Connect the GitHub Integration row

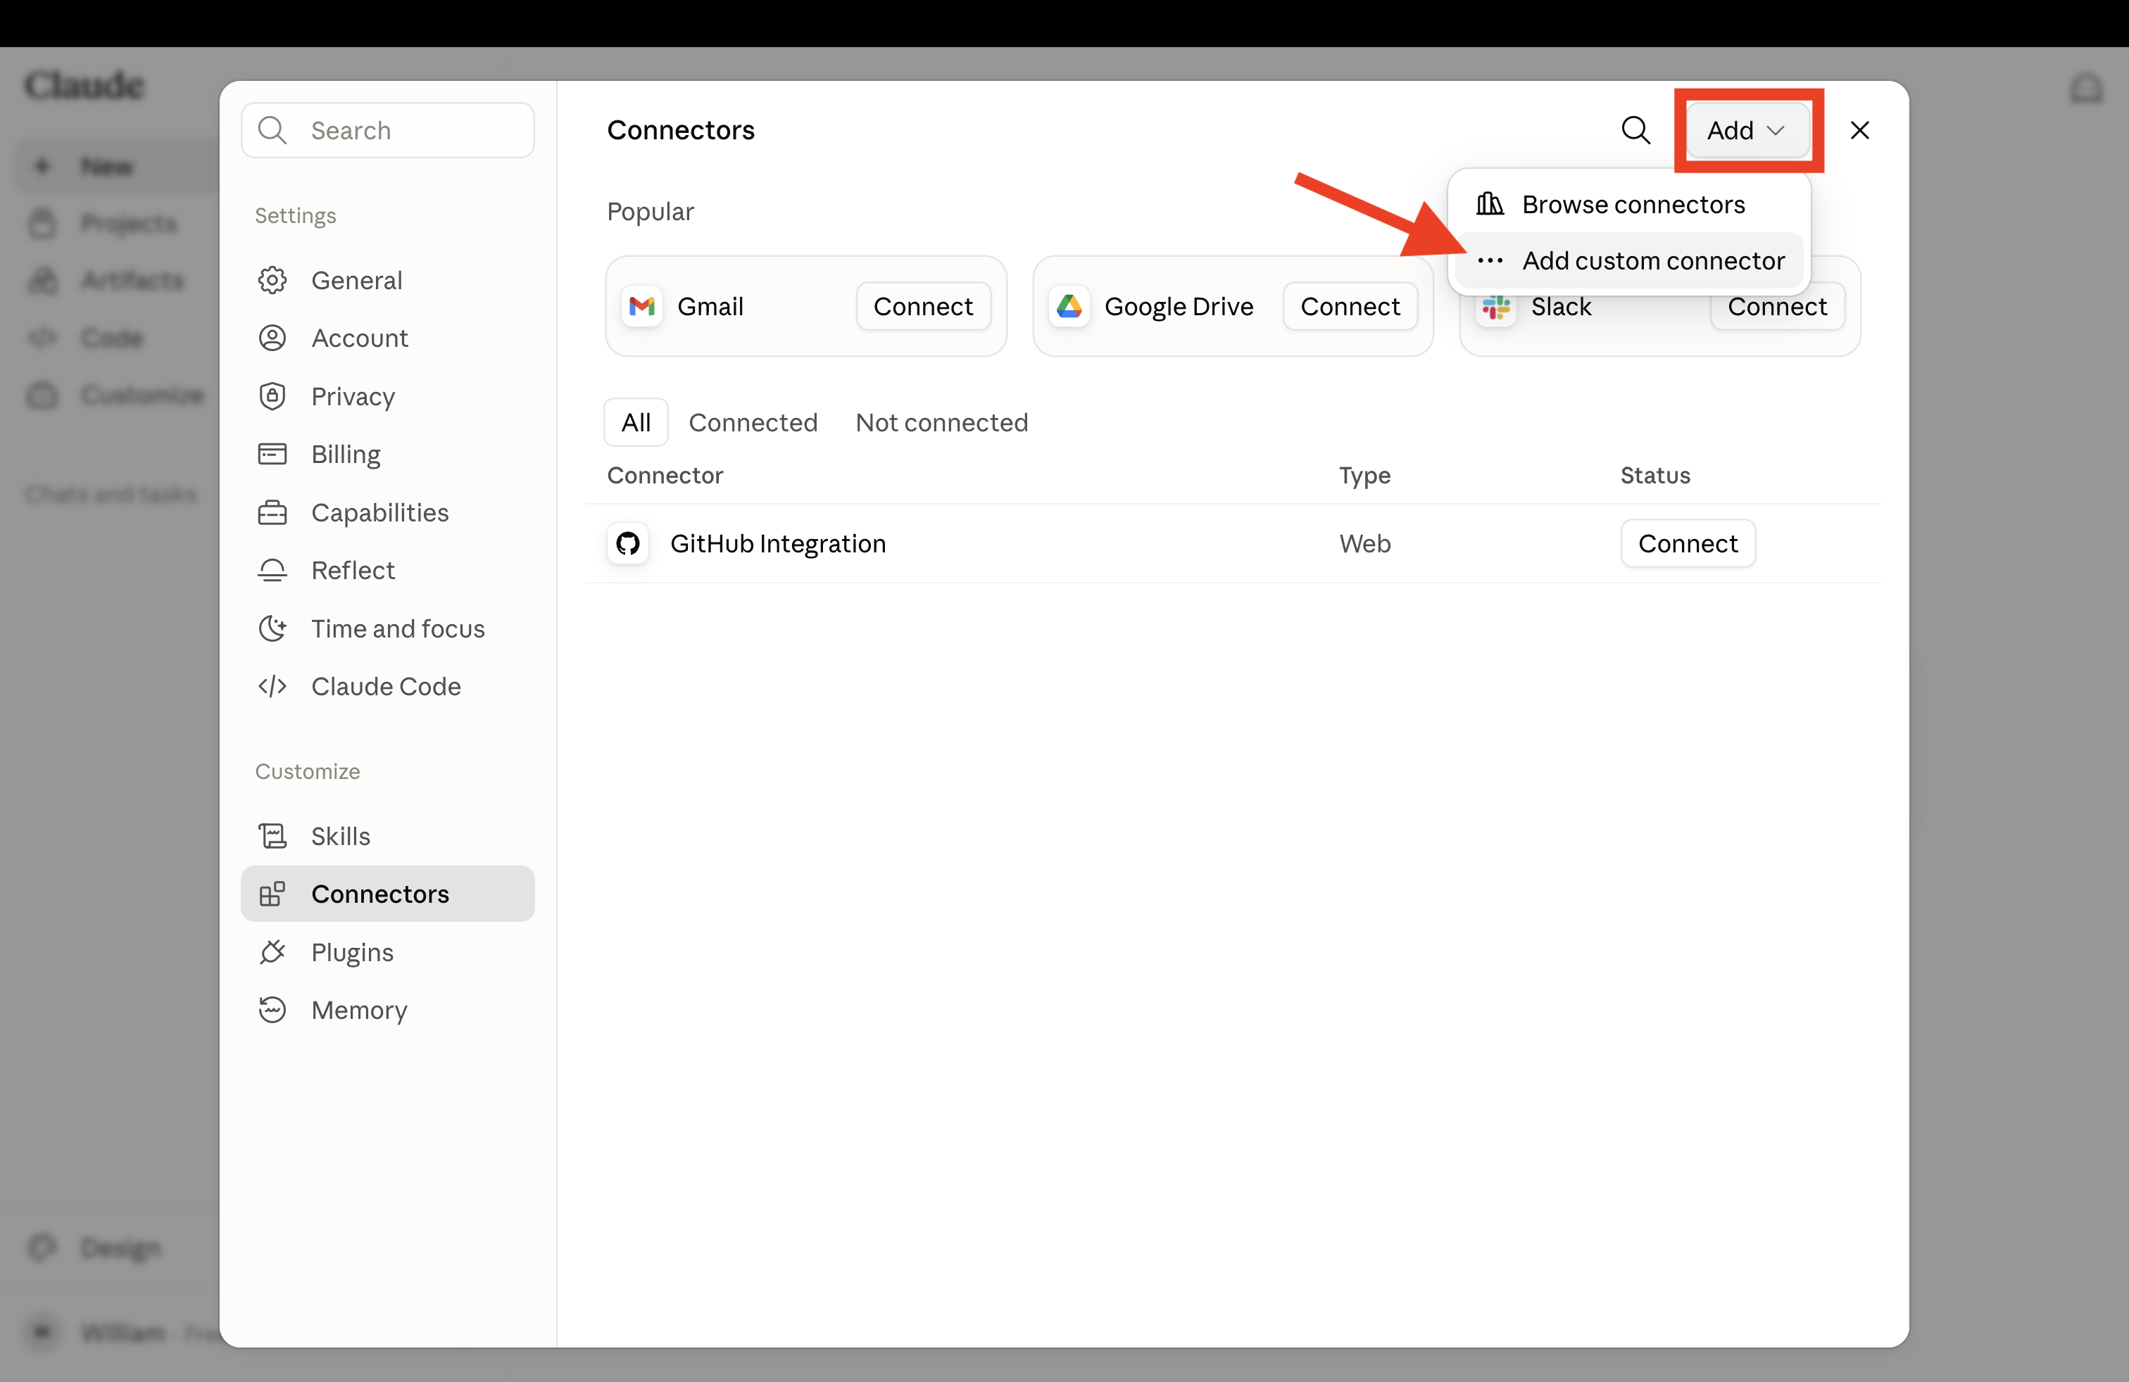click(x=1688, y=543)
